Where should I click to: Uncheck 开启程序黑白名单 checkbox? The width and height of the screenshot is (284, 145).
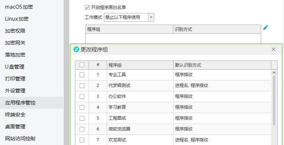[87, 7]
